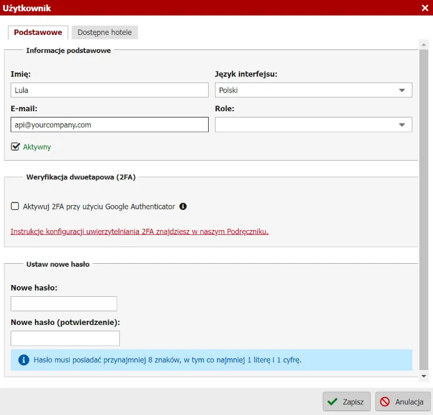This screenshot has width=433, height=415.
Task: Click the Nowe hasło input field
Action: click(64, 304)
